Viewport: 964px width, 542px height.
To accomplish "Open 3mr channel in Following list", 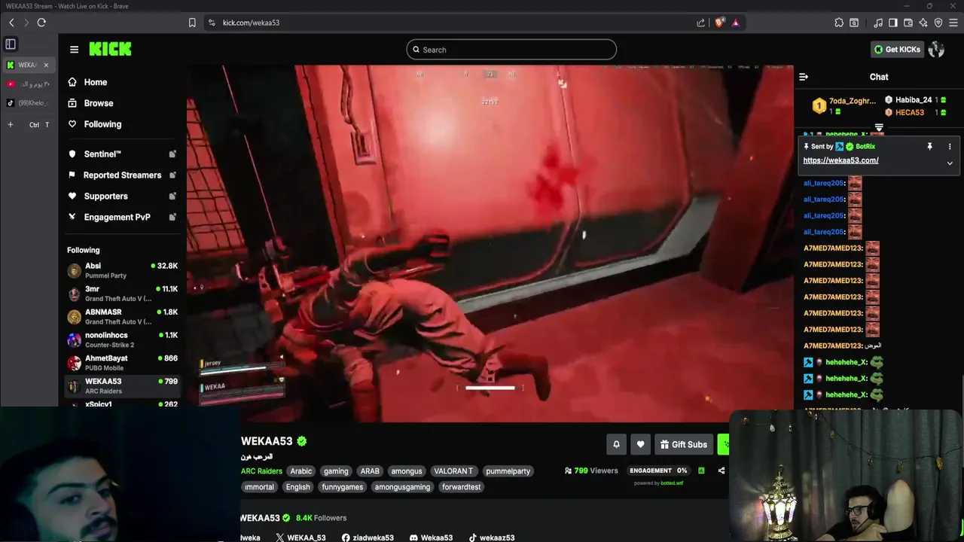I will [x=123, y=294].
